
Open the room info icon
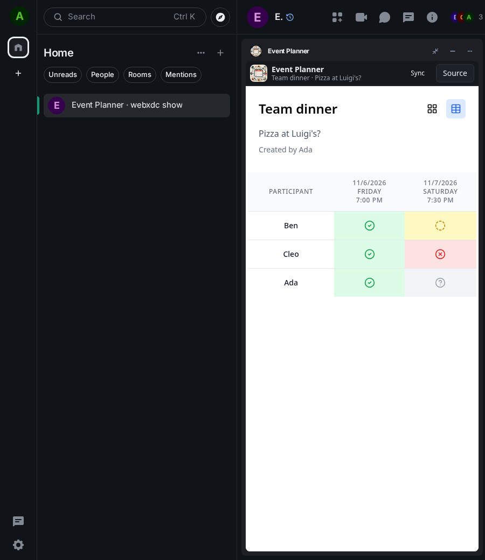click(432, 17)
